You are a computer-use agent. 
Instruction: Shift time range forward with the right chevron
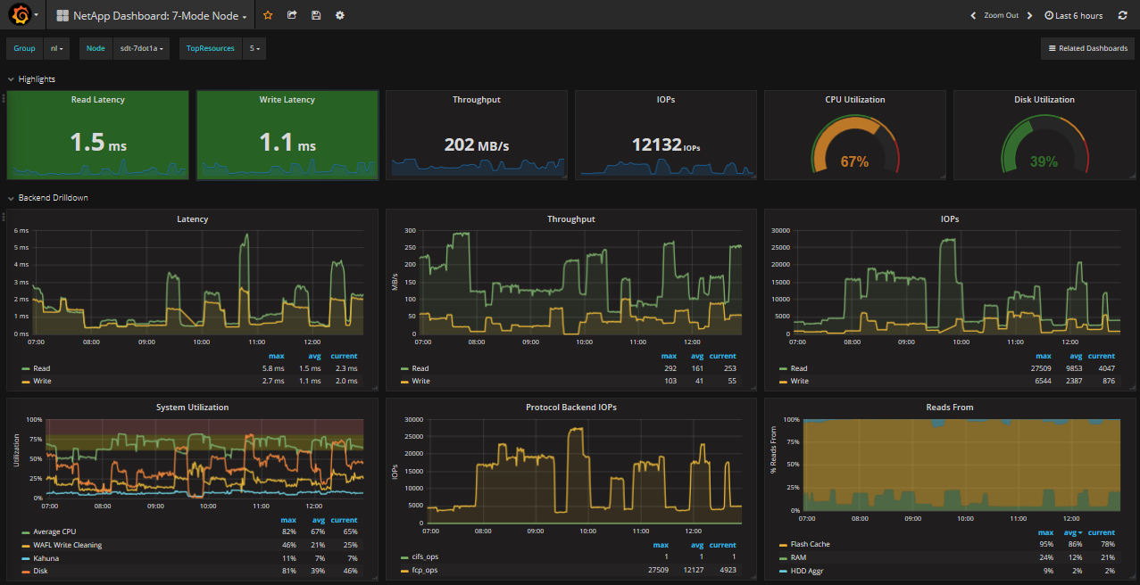(1029, 15)
